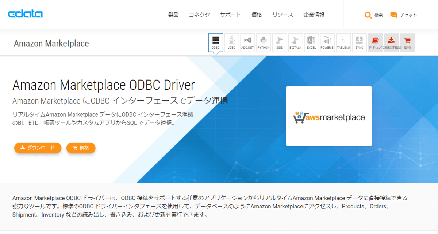Open the orange chat bubble icon
Viewport: 438px width, 234px height.
[x=394, y=15]
